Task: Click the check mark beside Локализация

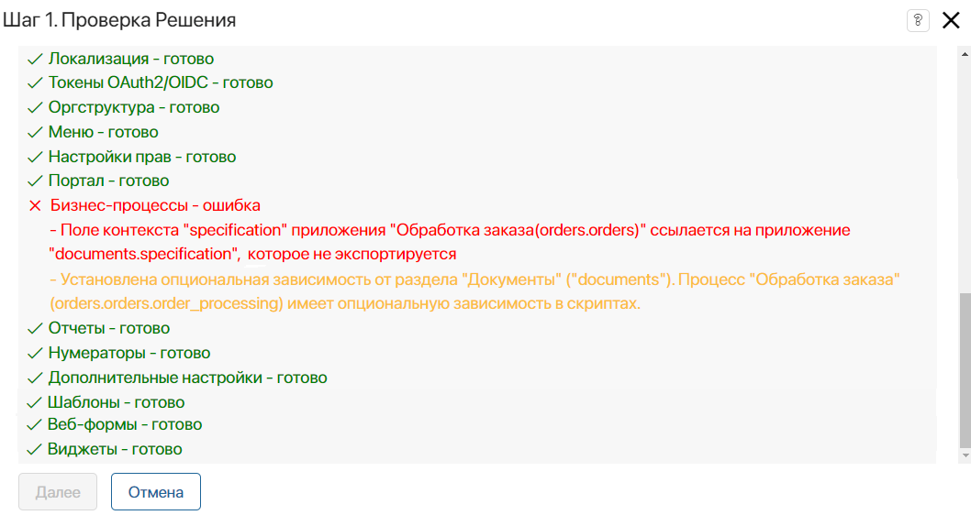Action: click(x=35, y=59)
